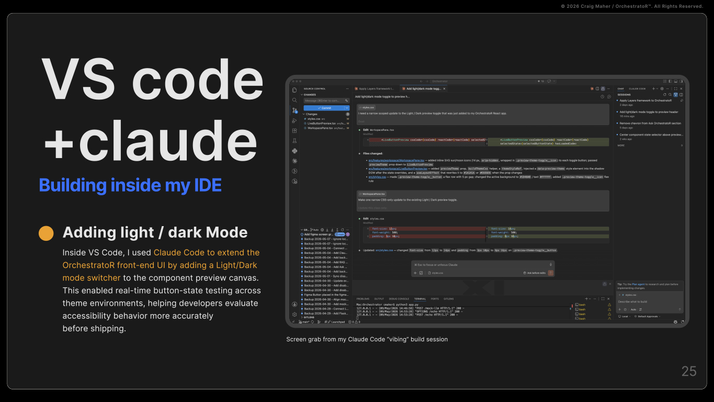Toggle primary sidebar from title bar layout controls
Viewport: 714px width, 402px height.
pos(670,81)
